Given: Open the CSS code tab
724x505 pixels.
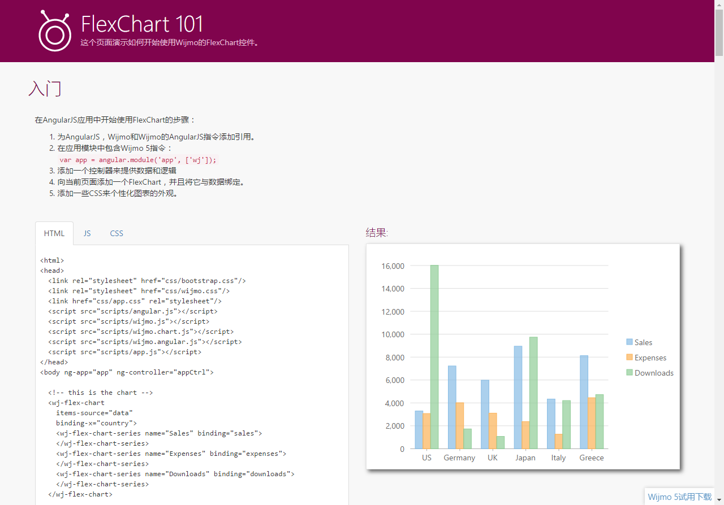Looking at the screenshot, I should [117, 233].
